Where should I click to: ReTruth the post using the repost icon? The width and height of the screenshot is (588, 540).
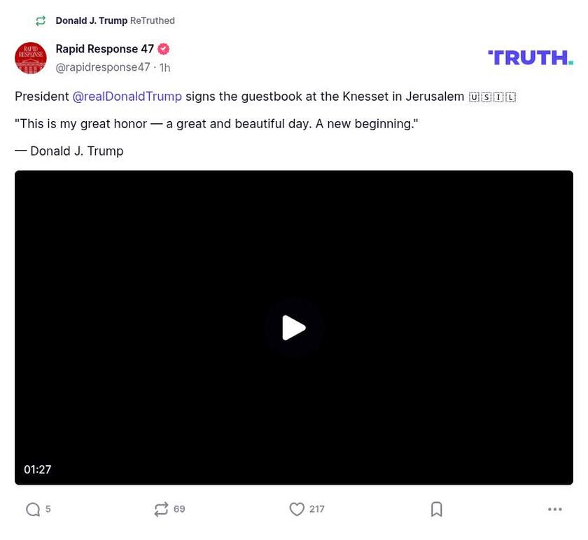(x=162, y=509)
